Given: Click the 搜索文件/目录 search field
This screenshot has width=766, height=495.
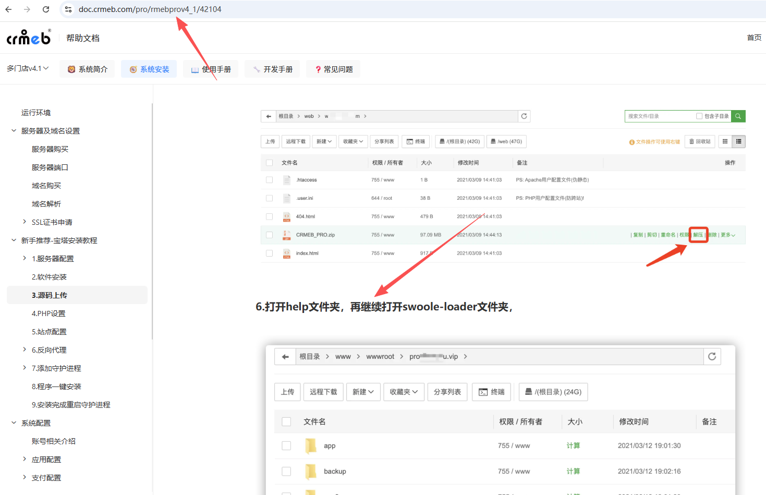Looking at the screenshot, I should (x=660, y=116).
